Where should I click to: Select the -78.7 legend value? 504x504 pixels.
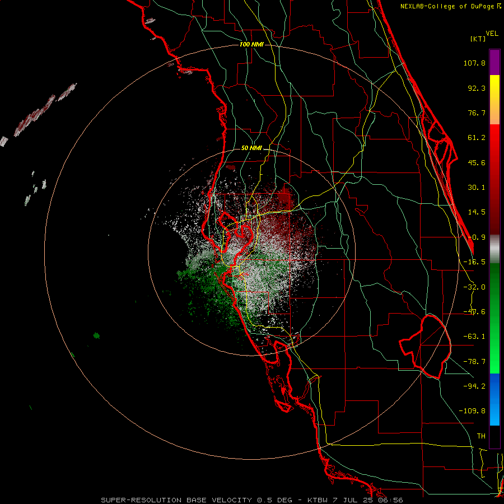click(474, 362)
